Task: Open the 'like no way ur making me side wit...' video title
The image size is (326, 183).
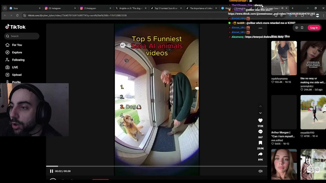Action: coord(313,80)
